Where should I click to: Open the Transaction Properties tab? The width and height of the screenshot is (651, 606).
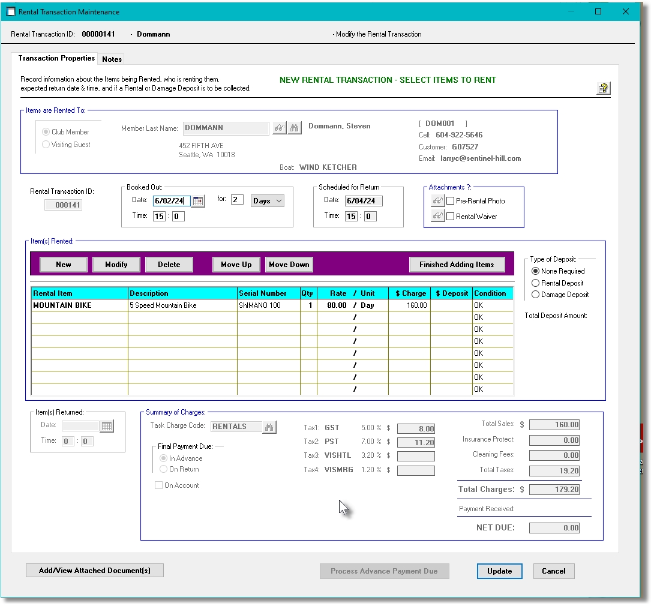coord(56,58)
